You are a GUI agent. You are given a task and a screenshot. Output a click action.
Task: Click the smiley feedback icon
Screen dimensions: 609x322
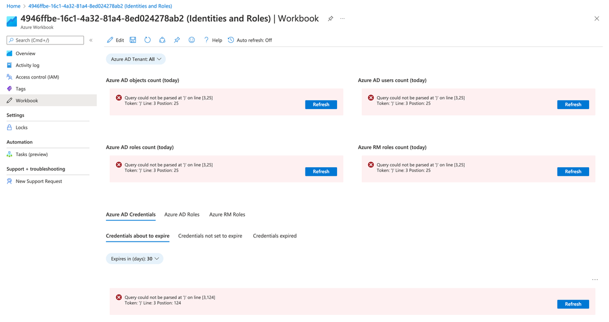tap(192, 40)
